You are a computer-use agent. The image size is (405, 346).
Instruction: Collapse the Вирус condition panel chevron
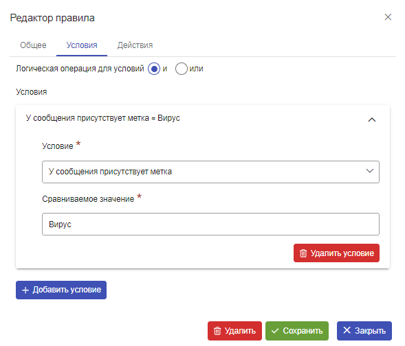pos(372,119)
